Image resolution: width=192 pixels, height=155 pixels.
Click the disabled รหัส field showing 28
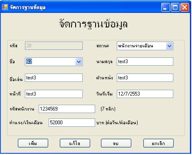point(54,46)
